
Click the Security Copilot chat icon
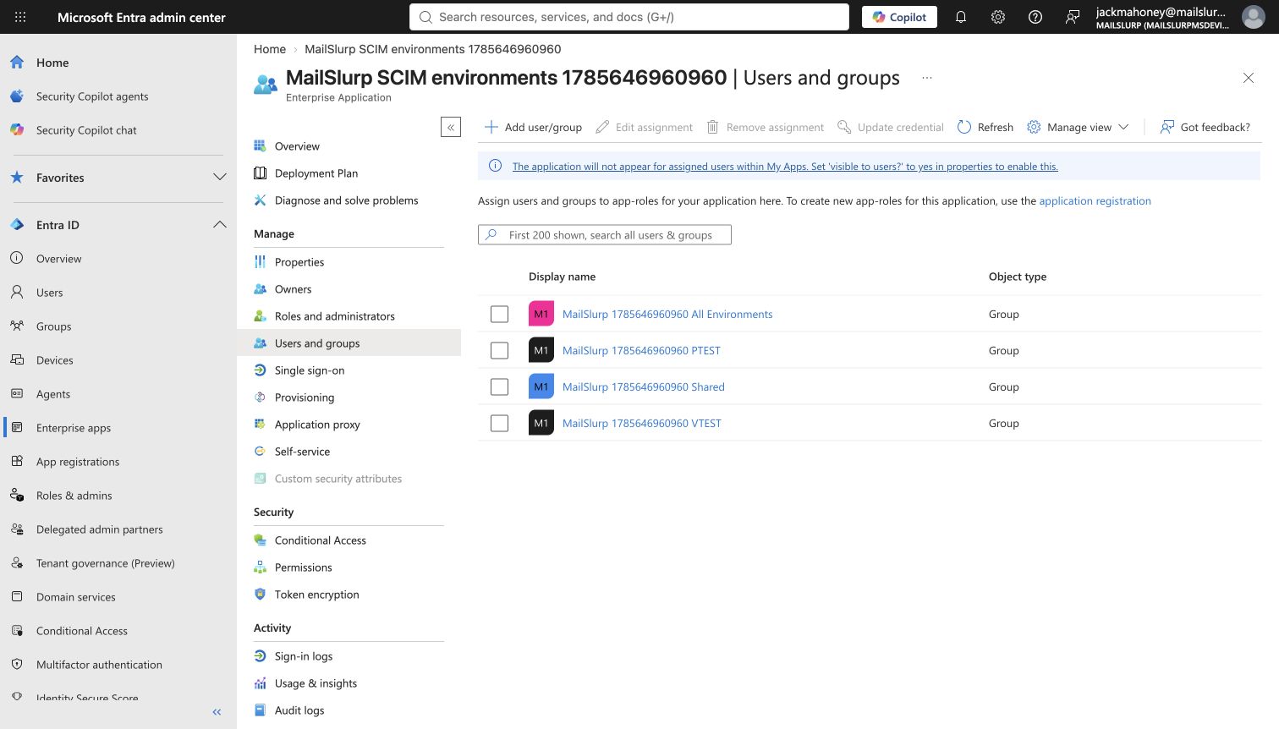17,130
